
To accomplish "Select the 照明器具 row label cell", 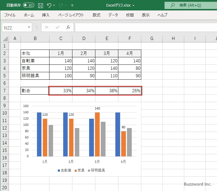I will [x=35, y=76].
